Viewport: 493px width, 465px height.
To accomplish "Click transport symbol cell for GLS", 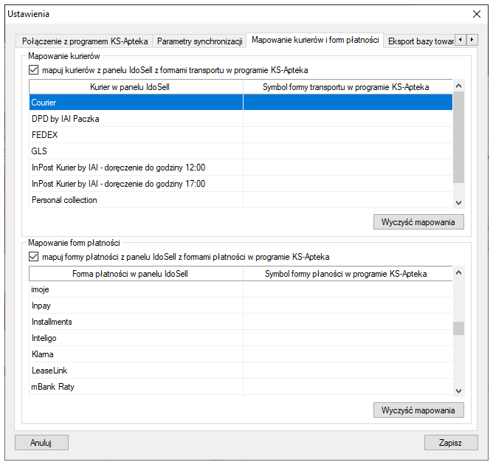I will click(x=347, y=151).
